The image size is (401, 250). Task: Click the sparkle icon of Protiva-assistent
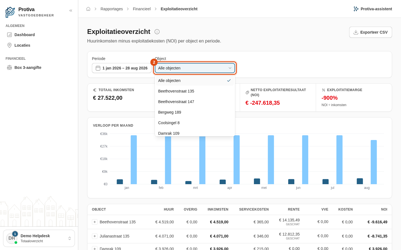click(356, 9)
